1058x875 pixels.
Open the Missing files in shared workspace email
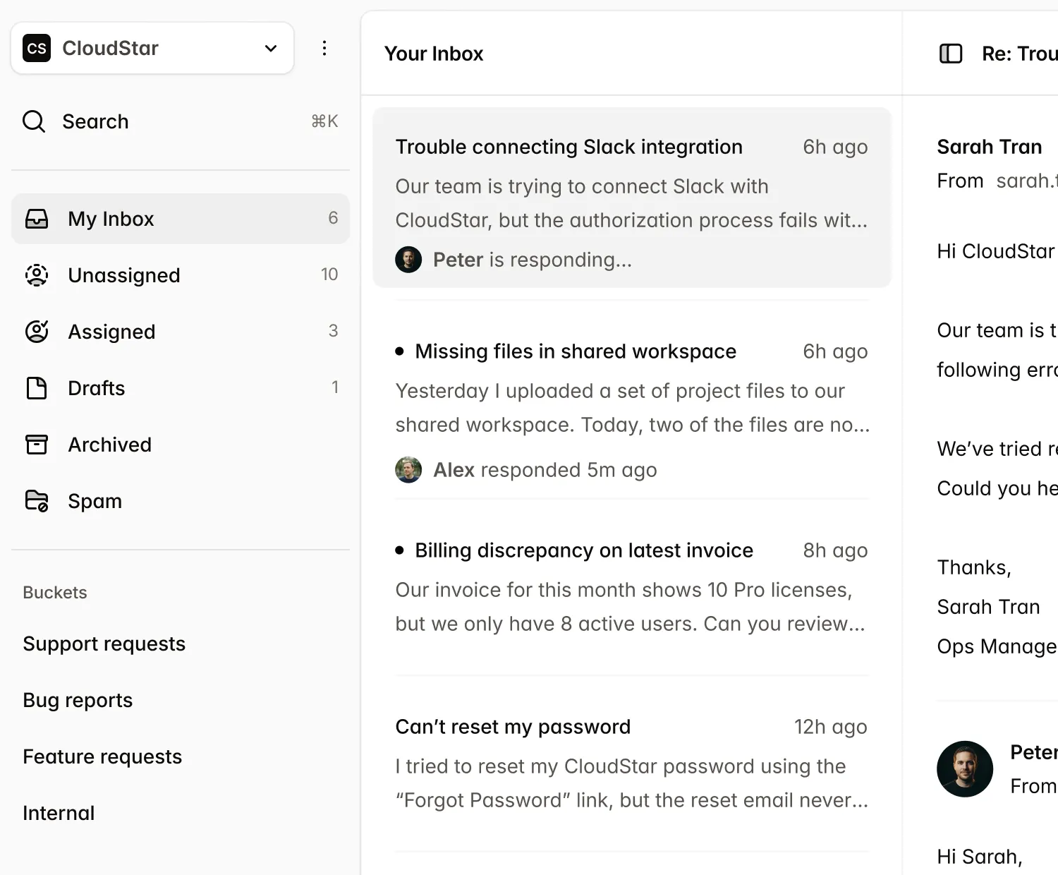point(575,351)
